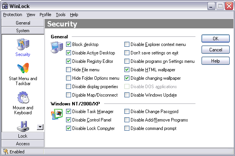Open the Tools menu
The image size is (235, 156).
click(60, 15)
